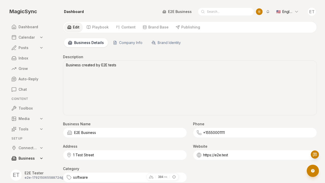Click the orange help question-mark button
Viewport: 325px width, 183px height.
click(313, 171)
